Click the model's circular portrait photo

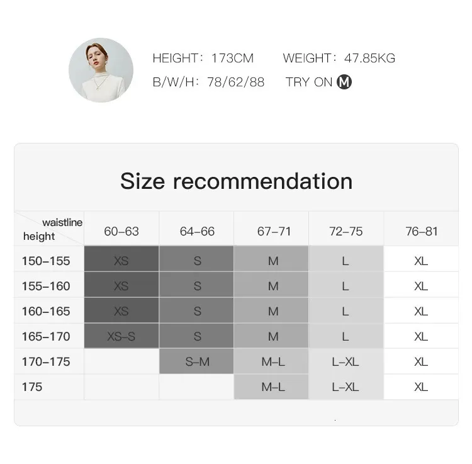point(101,70)
